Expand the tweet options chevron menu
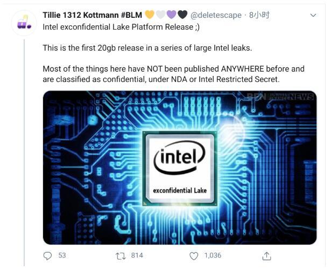331x271 pixels. click(x=314, y=16)
